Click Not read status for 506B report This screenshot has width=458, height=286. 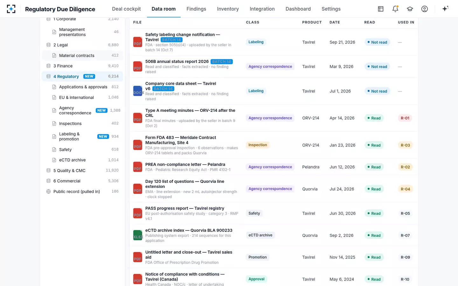pos(377,67)
